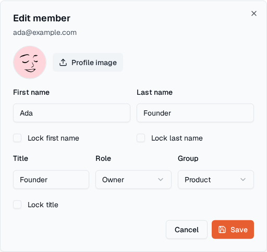Click the Title label text
Viewport: 267px width, 252px height.
pyautogui.click(x=20, y=158)
